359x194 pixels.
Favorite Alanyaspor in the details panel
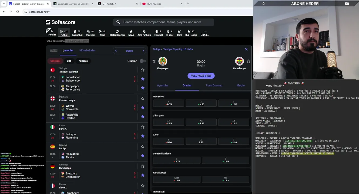154,61
